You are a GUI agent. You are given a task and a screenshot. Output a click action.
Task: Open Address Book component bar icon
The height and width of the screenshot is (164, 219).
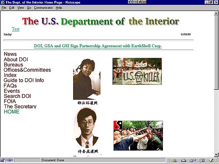tap(202, 161)
